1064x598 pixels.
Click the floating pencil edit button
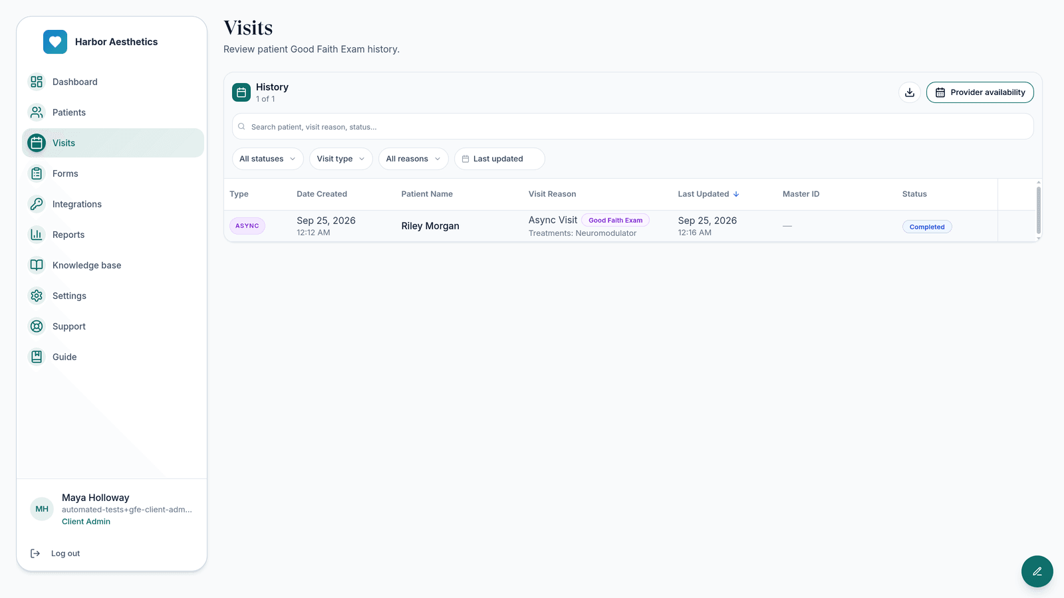click(1037, 571)
